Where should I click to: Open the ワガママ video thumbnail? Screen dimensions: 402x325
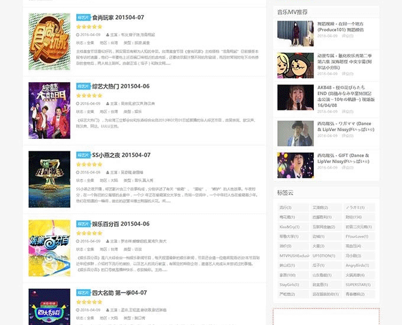click(x=296, y=134)
